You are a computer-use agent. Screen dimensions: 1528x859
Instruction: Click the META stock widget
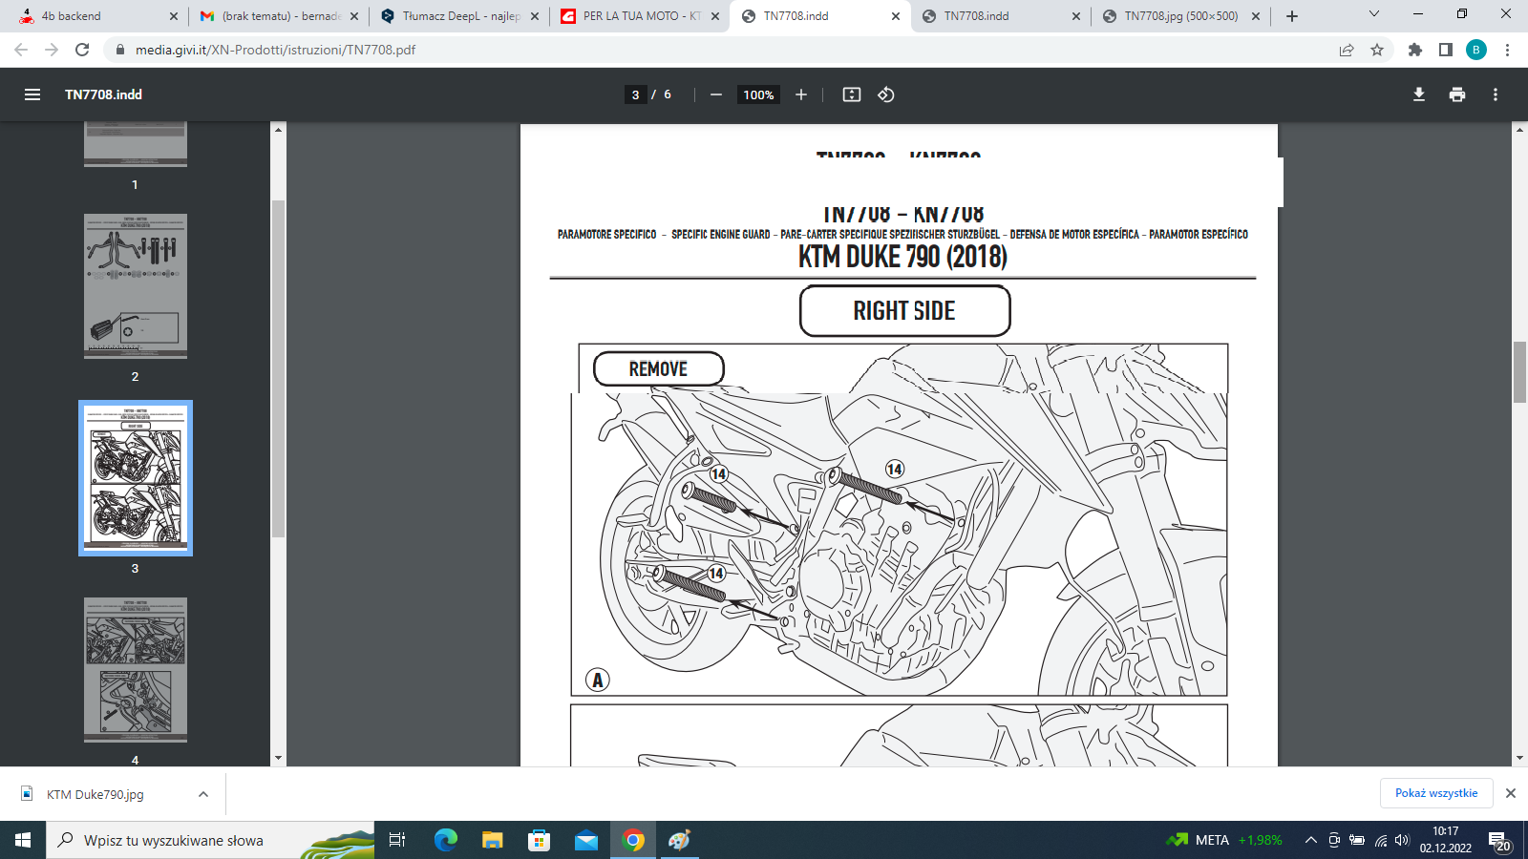[x=1224, y=840]
